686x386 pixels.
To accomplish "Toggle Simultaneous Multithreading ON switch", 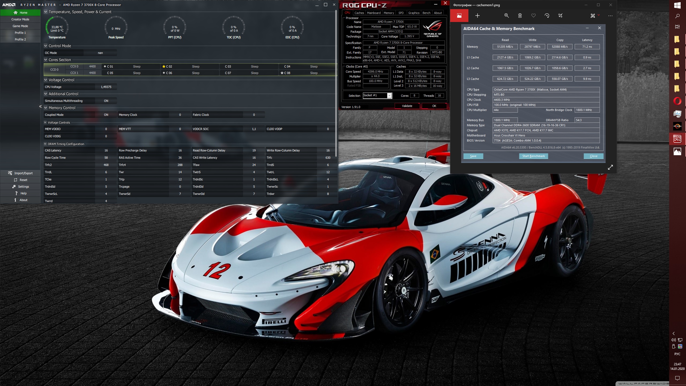I will click(x=106, y=101).
